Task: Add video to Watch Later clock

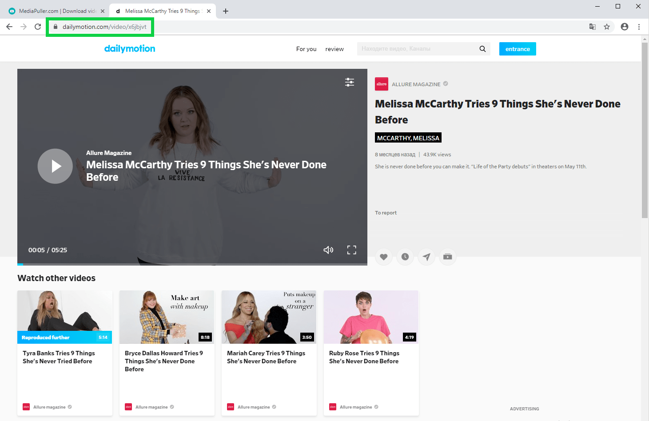Action: [x=405, y=257]
